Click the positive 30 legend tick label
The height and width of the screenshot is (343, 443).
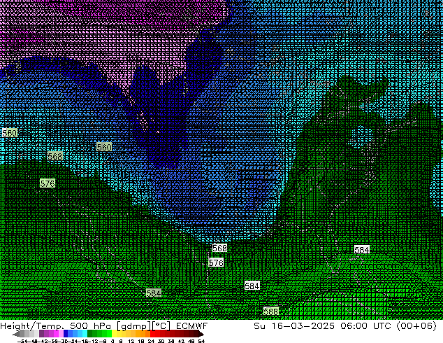point(161,342)
